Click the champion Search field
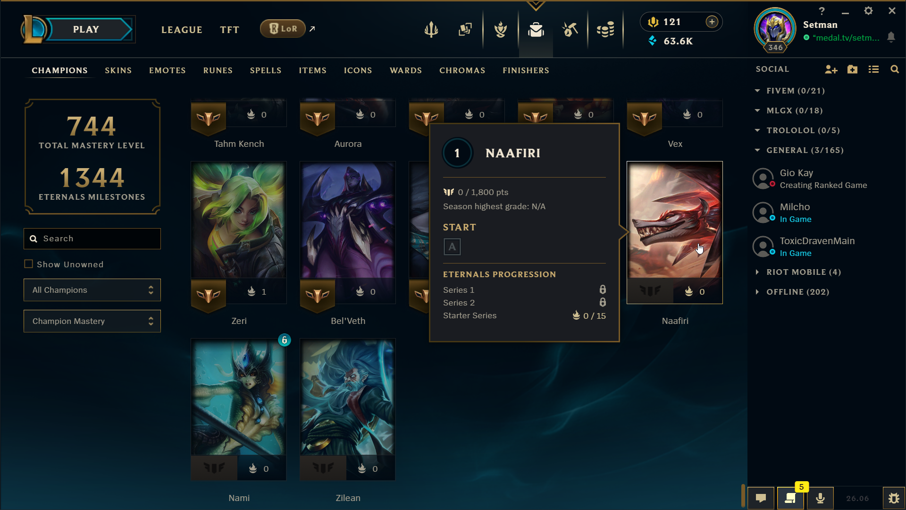 tap(92, 239)
